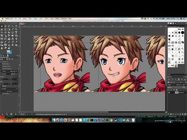Screen dimensions: 187x140
Task: Select the Scale tool
Action: click(x=5, y=35)
